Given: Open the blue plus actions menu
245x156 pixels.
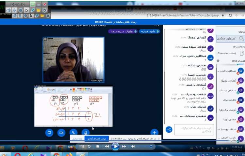Looking at the screenshot, I should [155, 132].
